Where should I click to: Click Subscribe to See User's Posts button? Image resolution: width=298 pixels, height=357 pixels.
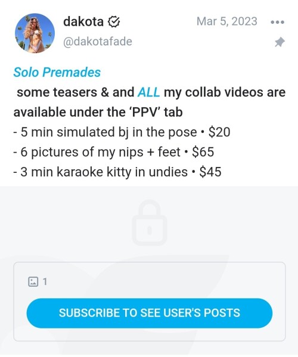[150, 313]
